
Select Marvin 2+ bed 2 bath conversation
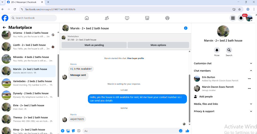coord(28,71)
